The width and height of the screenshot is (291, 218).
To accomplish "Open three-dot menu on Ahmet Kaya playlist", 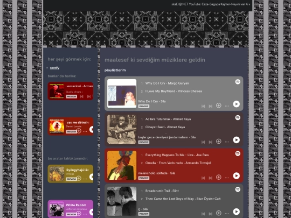I will coord(227,142).
